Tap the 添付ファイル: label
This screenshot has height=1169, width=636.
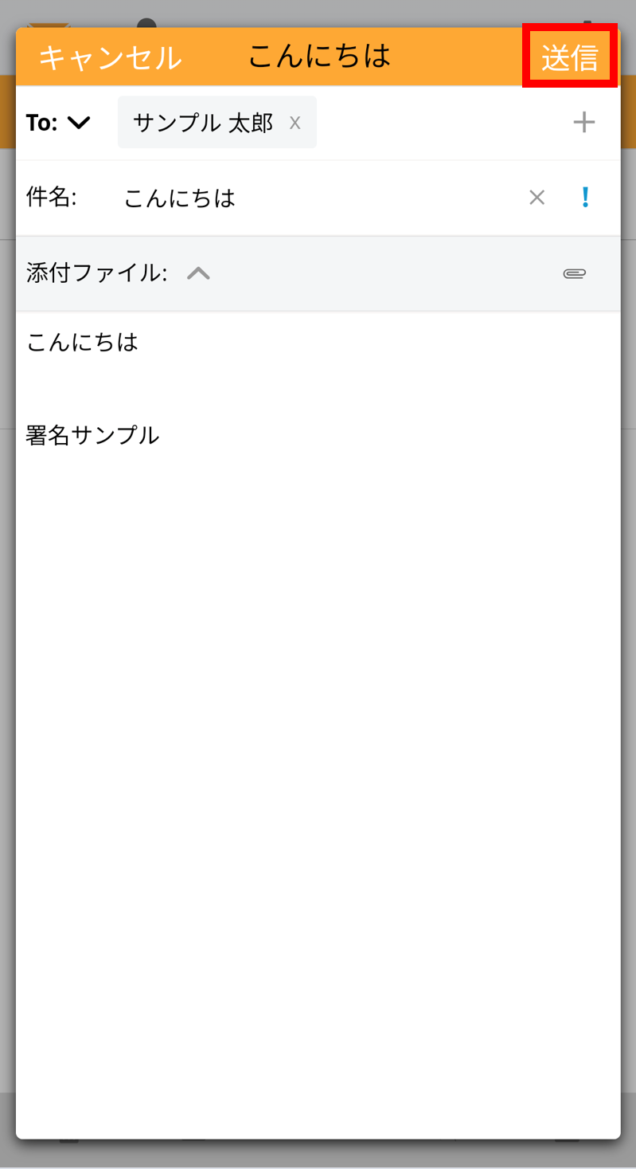pos(96,273)
